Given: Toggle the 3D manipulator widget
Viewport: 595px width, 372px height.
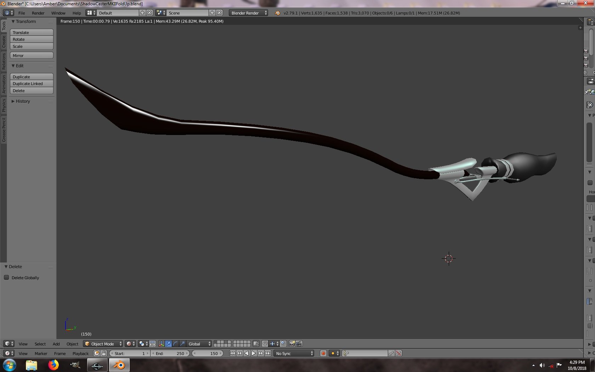Looking at the screenshot, I should tap(161, 344).
